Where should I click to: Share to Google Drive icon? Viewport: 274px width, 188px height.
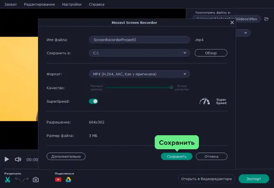pos(68,180)
